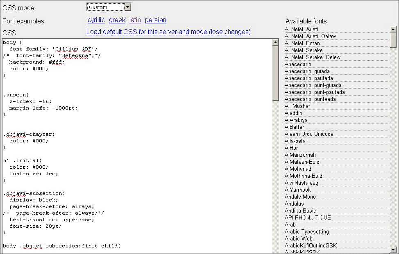Select A_Nefel_Adeti from available fonts
This screenshot has height=254, width=399.
(301, 29)
